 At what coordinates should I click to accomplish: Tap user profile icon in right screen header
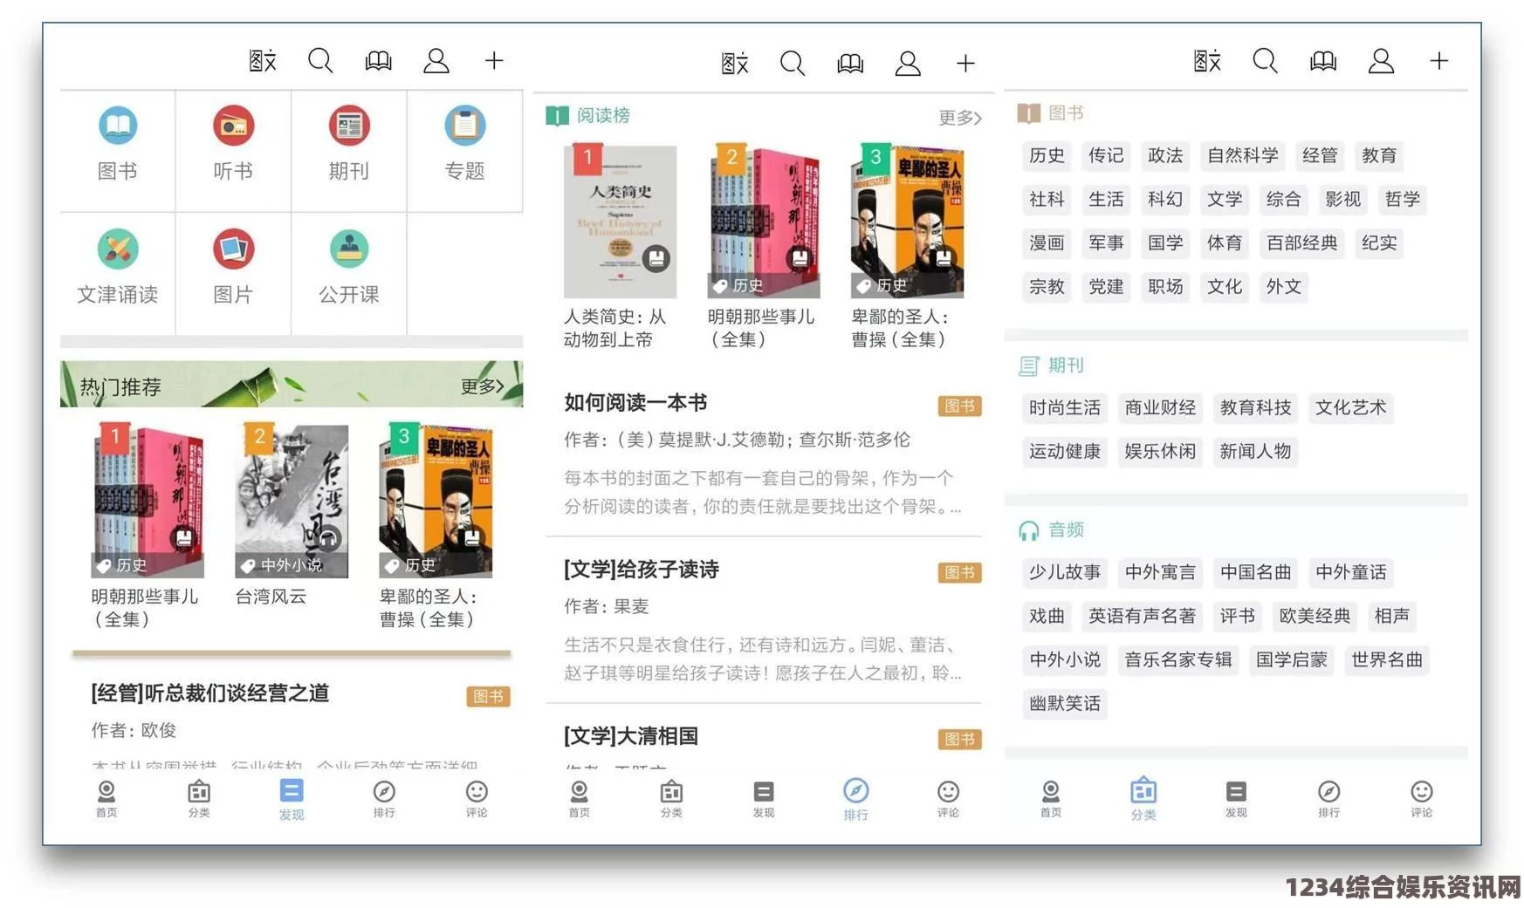pyautogui.click(x=1381, y=60)
